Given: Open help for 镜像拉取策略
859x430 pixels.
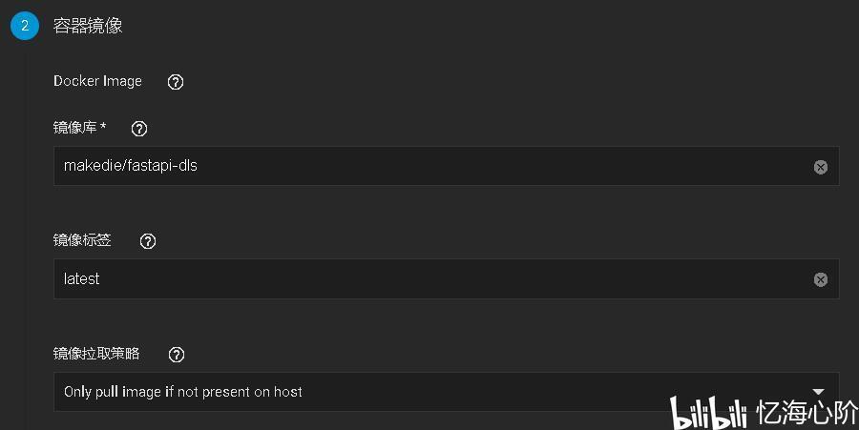Looking at the screenshot, I should click(x=176, y=355).
